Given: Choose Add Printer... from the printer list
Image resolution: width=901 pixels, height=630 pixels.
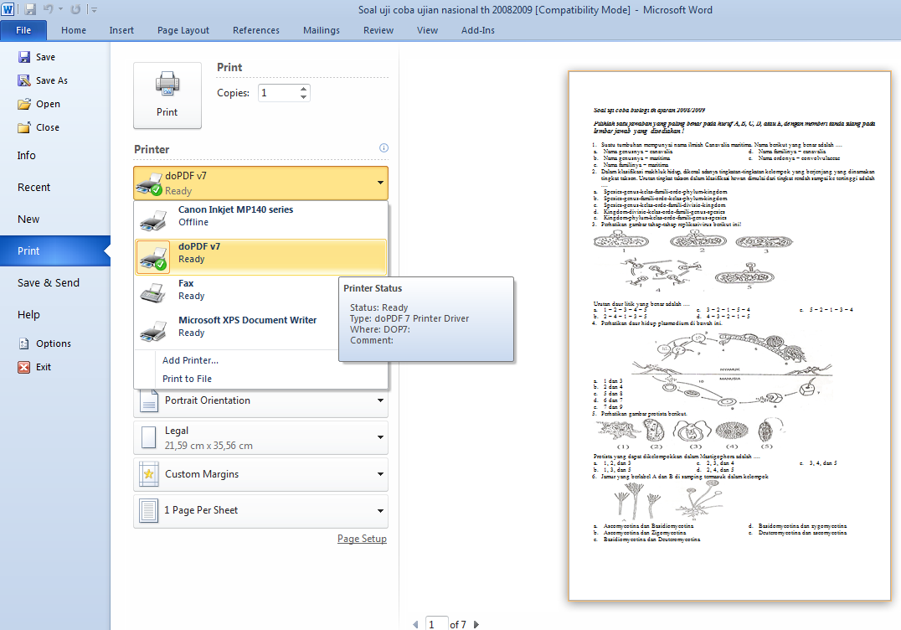Looking at the screenshot, I should point(190,360).
